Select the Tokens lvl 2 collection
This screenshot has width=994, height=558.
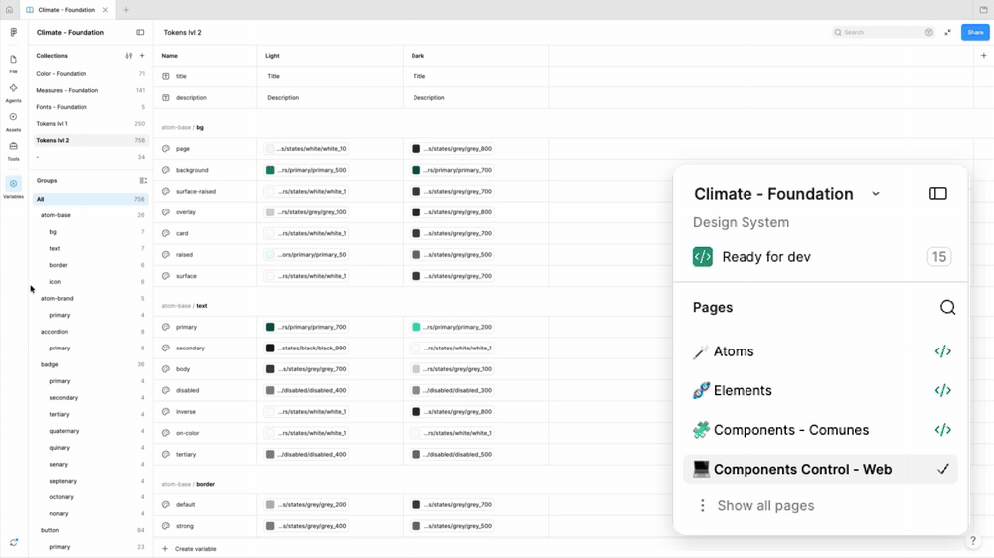[x=90, y=140]
